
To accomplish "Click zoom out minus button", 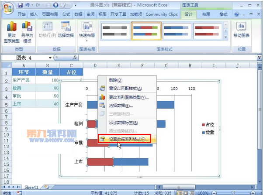I will [214, 193].
